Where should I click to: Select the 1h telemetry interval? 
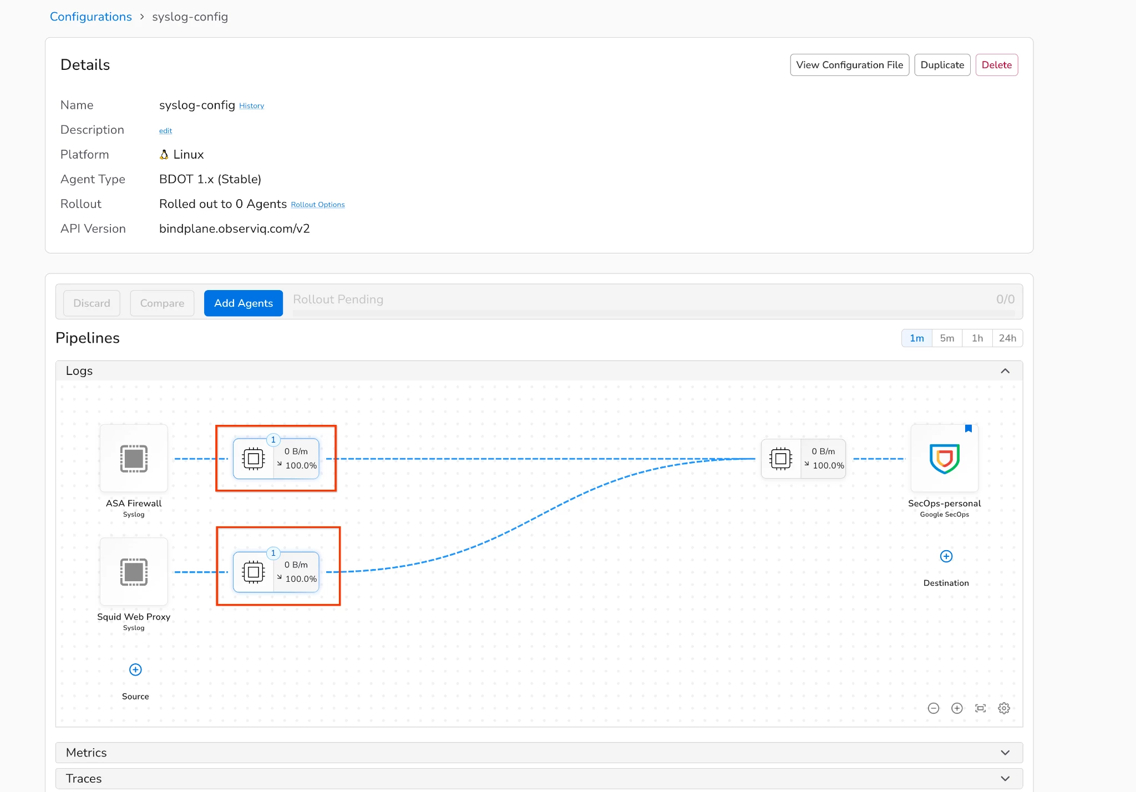point(977,338)
